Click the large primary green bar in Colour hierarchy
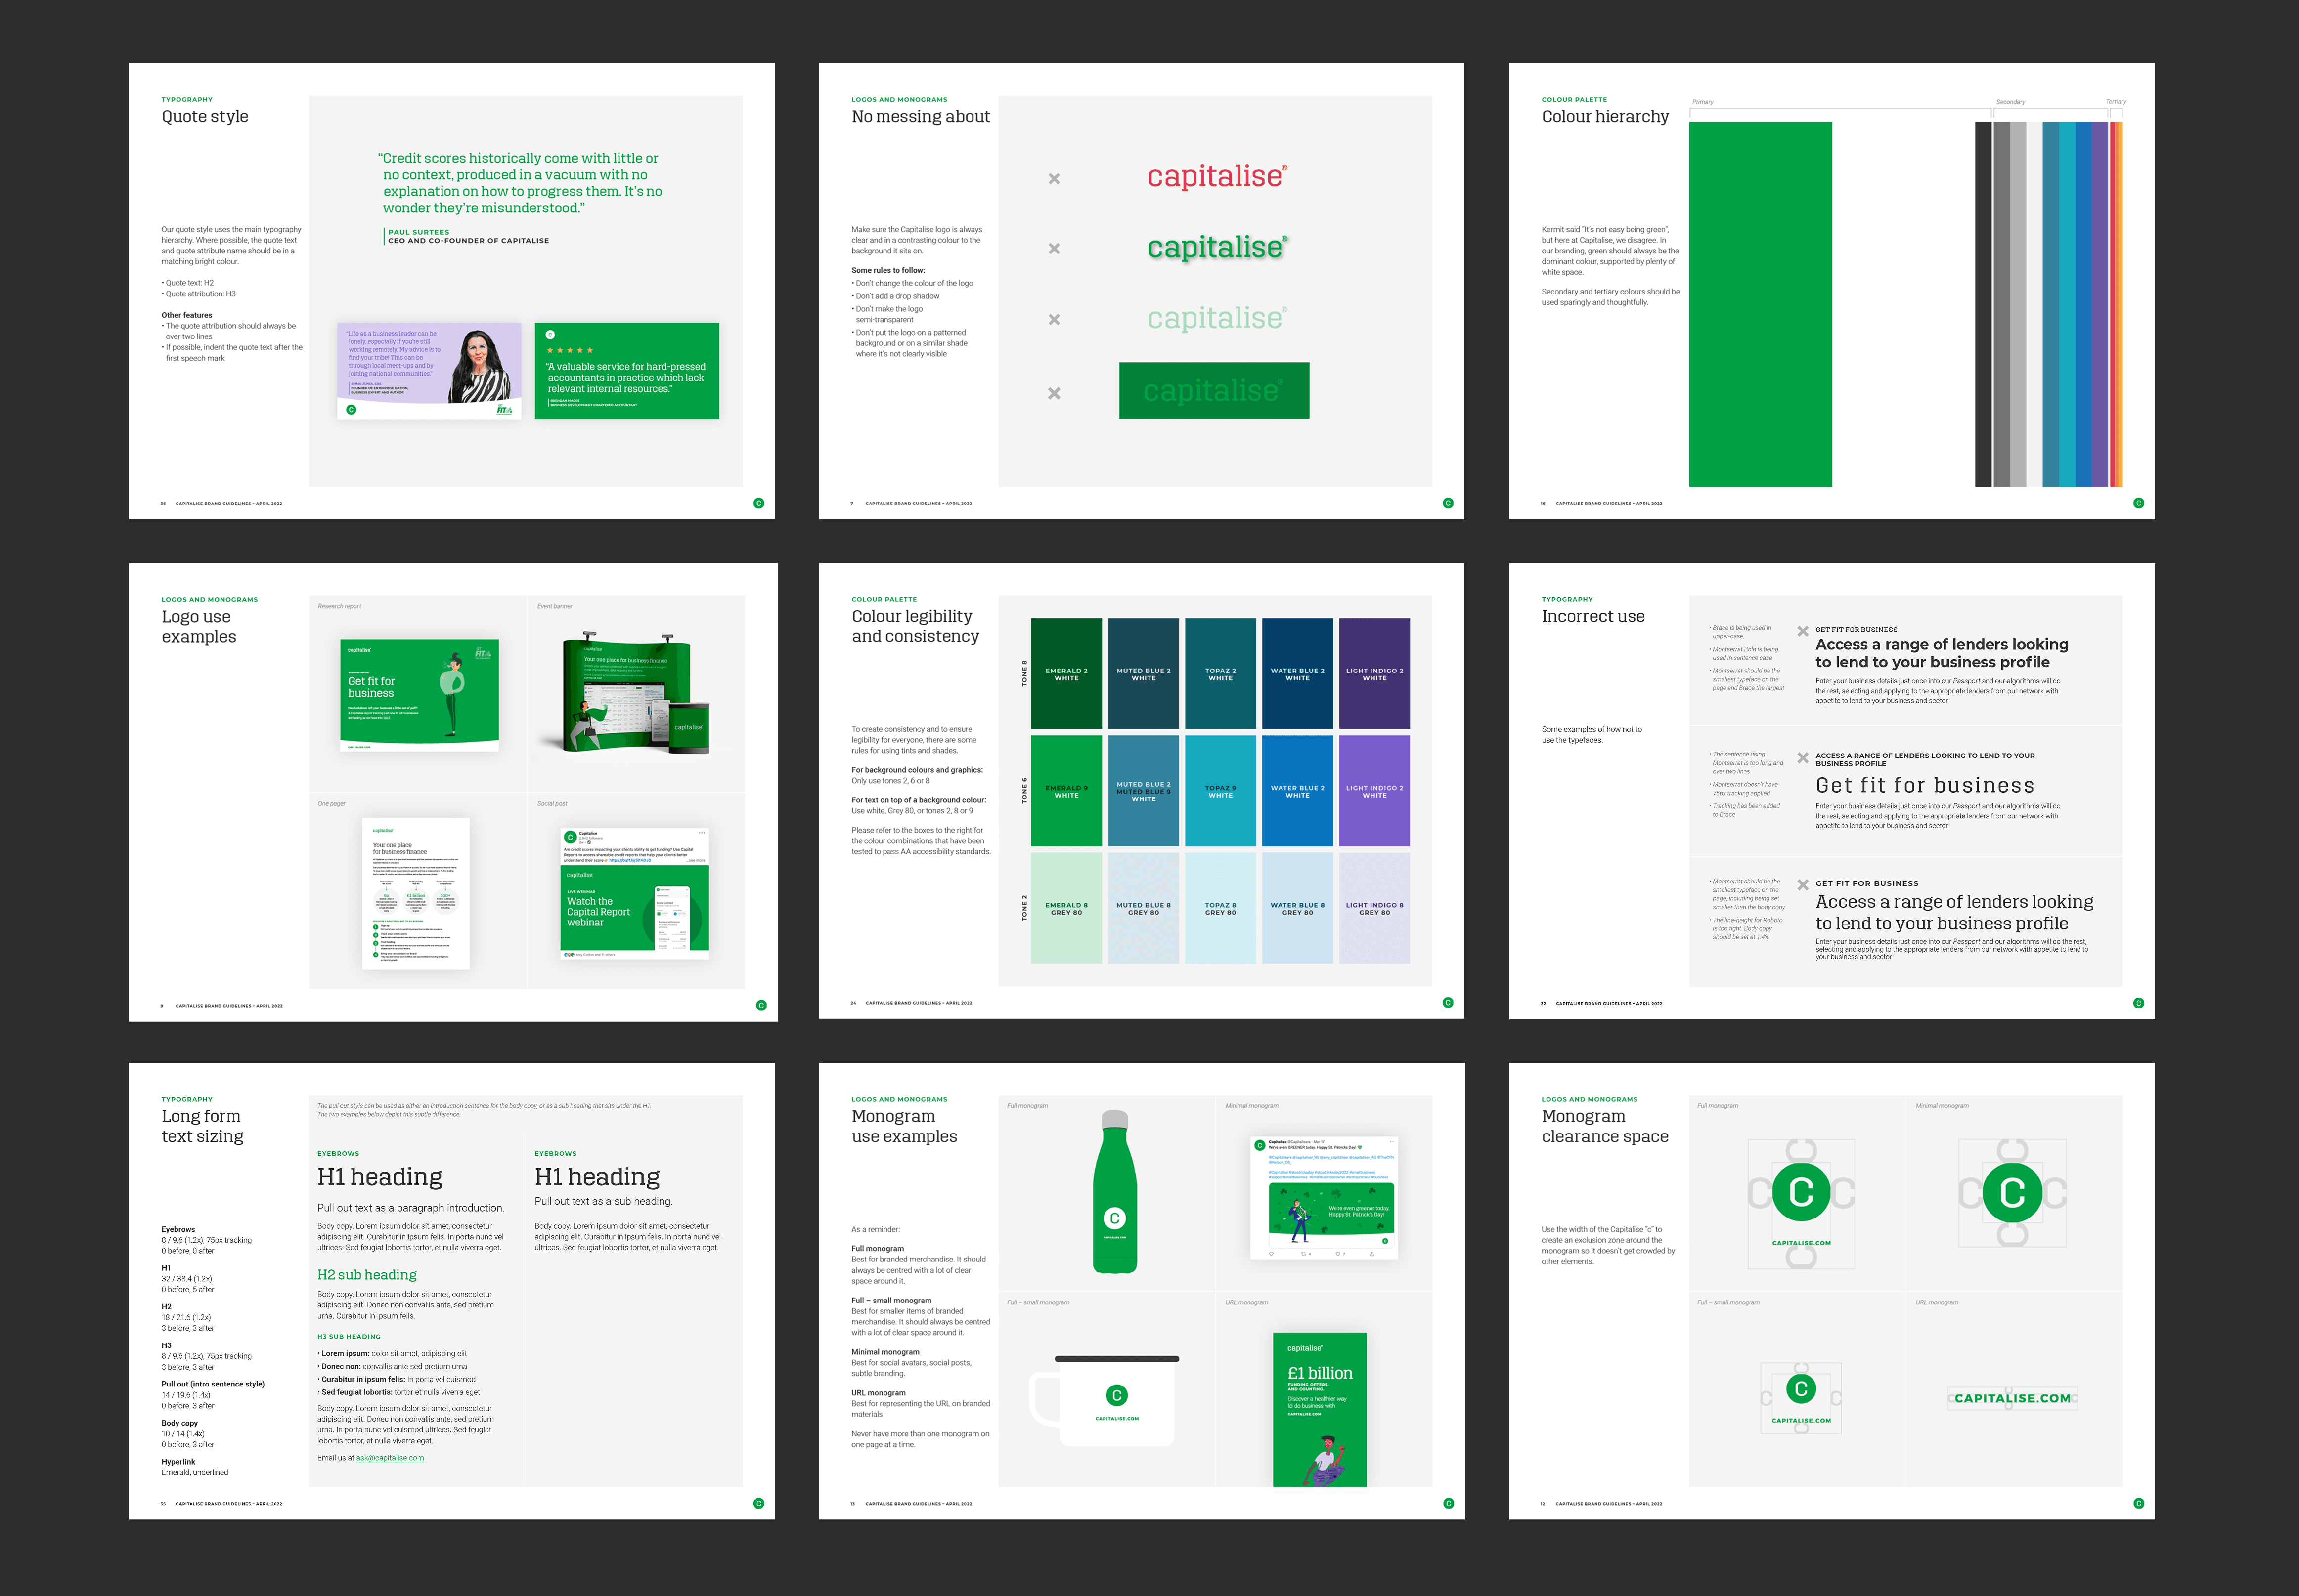 pos(1760,304)
